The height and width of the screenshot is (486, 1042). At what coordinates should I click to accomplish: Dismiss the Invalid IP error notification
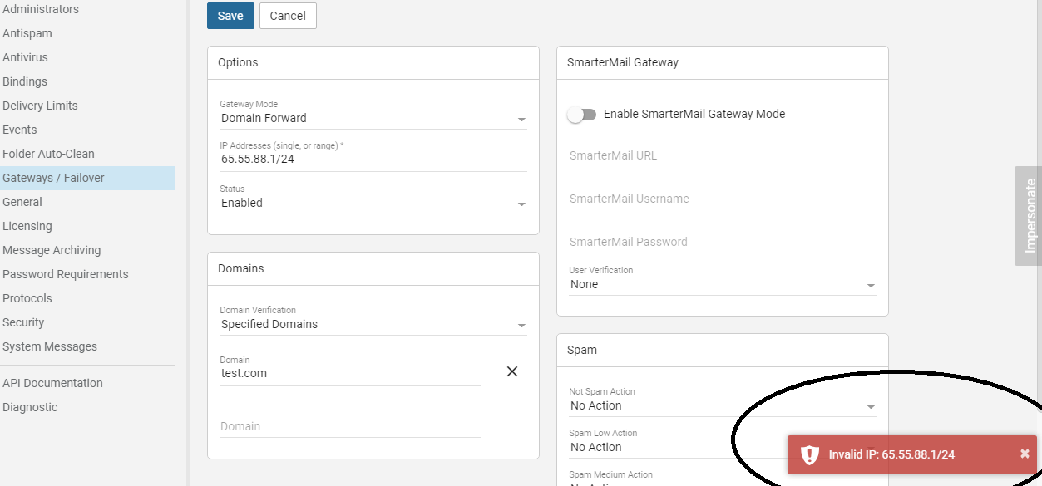pyautogui.click(x=1025, y=454)
